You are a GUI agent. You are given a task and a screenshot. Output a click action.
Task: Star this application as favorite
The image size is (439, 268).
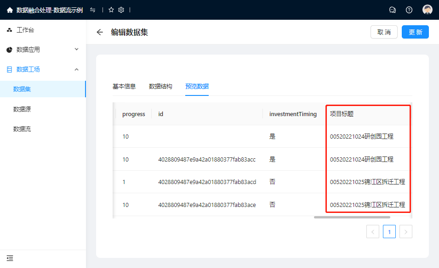tap(111, 10)
